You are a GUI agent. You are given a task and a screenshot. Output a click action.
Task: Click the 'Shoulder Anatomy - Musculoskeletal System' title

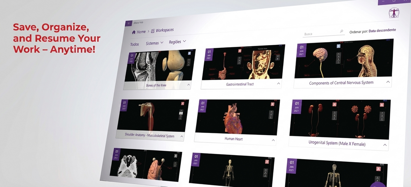coord(150,136)
